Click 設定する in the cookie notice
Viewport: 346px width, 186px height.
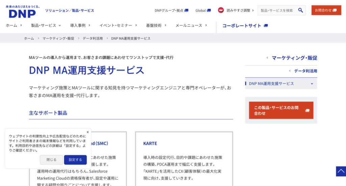(75, 160)
